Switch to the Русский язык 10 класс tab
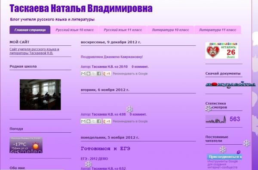258x170 pixels. click(74, 30)
